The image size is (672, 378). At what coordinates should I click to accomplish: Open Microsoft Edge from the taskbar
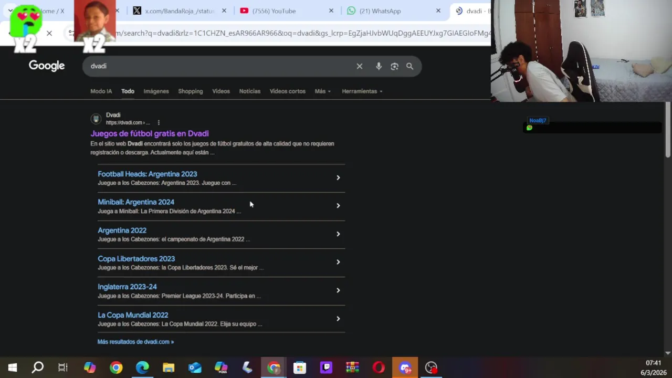[x=142, y=367]
